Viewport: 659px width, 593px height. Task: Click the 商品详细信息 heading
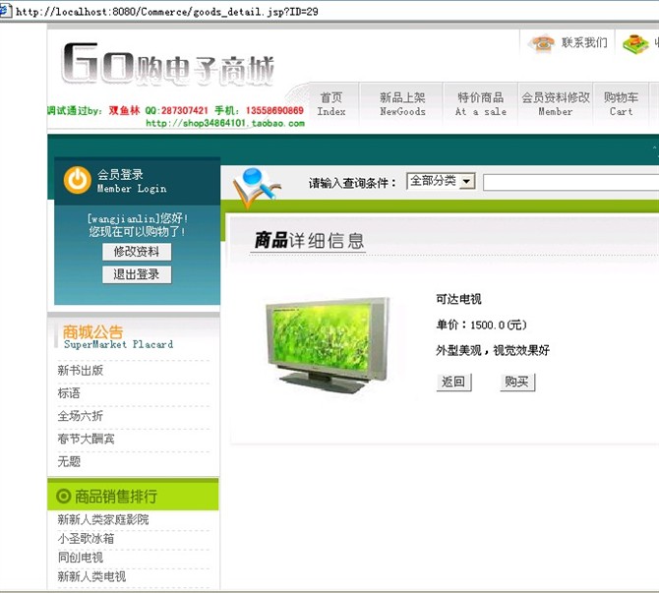tap(309, 241)
